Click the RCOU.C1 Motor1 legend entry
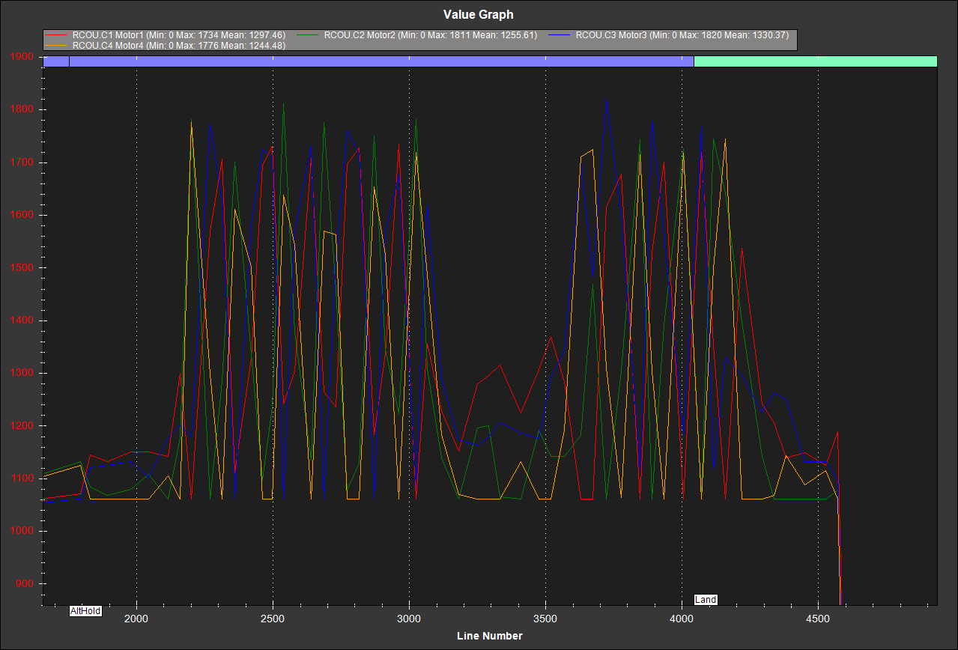 (178, 35)
